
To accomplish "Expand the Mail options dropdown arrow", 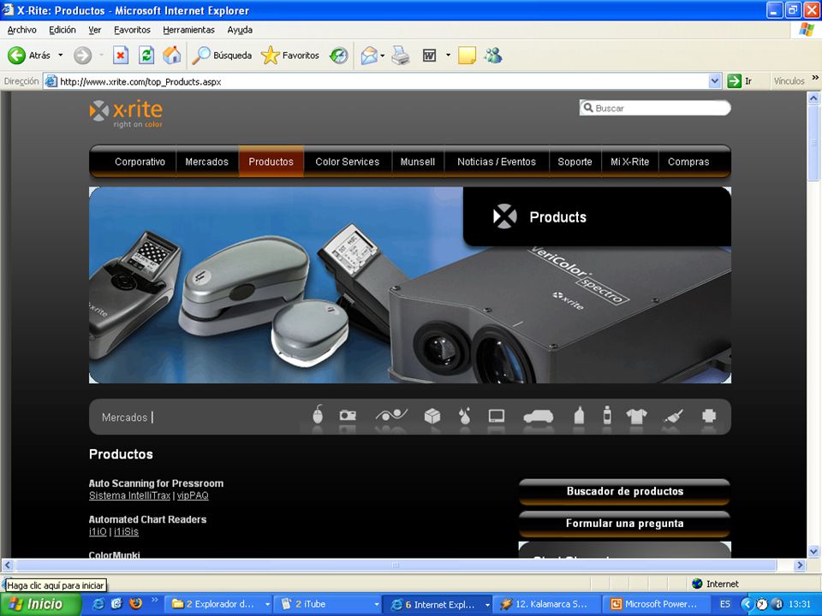I will tap(383, 55).
